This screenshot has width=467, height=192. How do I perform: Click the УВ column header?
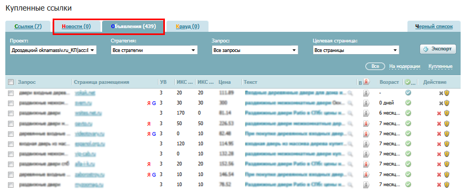click(163, 82)
